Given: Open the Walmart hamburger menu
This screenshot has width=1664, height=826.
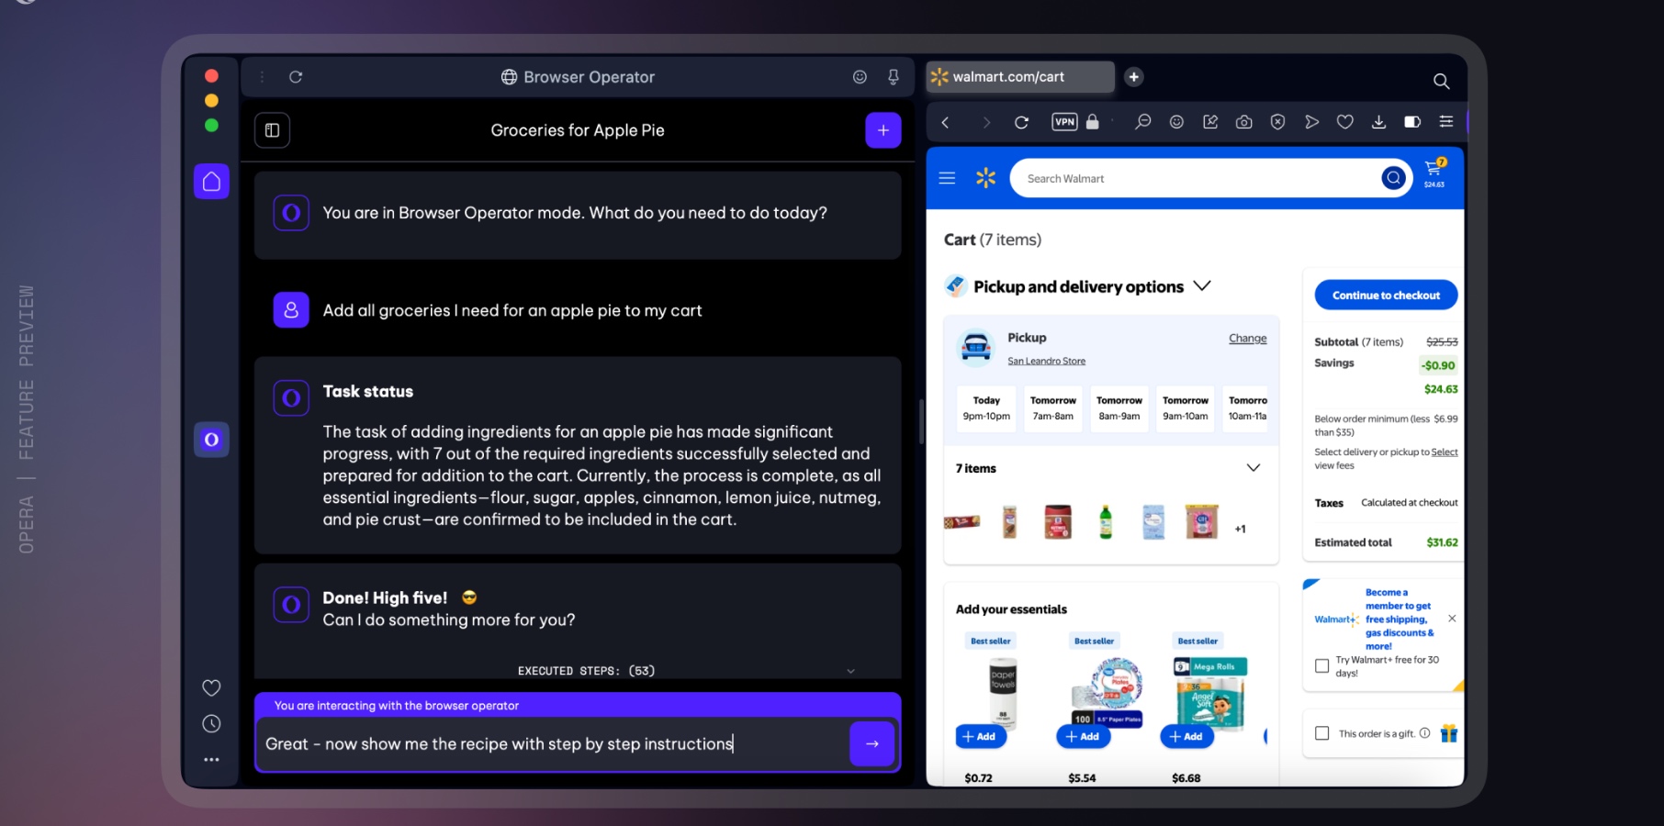Looking at the screenshot, I should click(947, 178).
